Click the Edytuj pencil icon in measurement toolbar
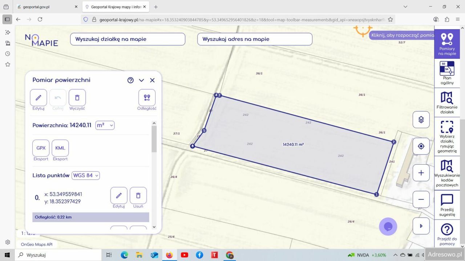Viewport: 465px width, 261px height. coord(39,98)
